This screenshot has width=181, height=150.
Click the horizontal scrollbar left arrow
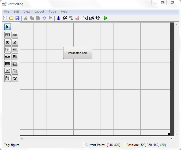[22, 139]
